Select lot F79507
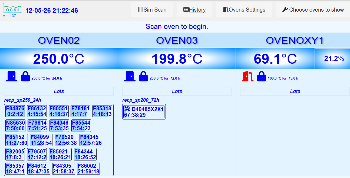Image resolution: width=350 pixels, height=178 pixels. pyautogui.click(x=37, y=154)
